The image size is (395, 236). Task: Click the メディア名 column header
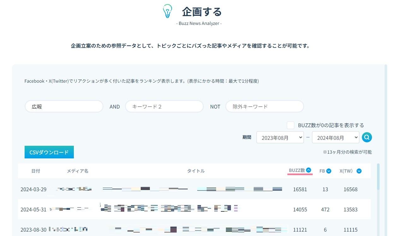click(77, 171)
